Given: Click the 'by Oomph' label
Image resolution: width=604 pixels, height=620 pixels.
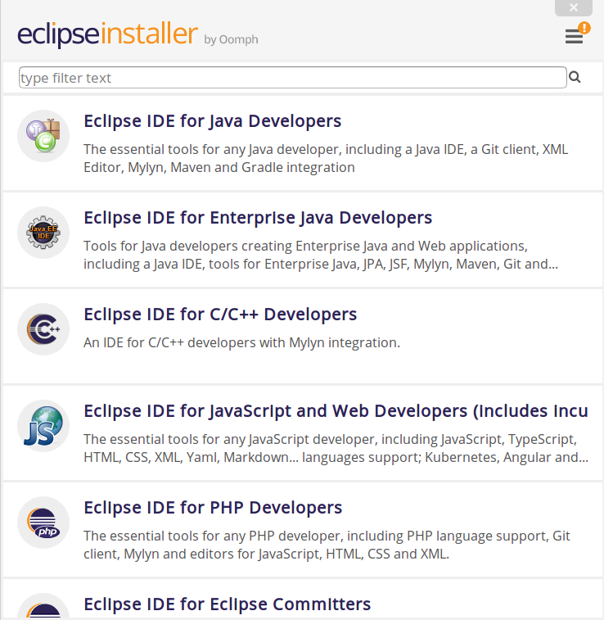Looking at the screenshot, I should (x=231, y=39).
